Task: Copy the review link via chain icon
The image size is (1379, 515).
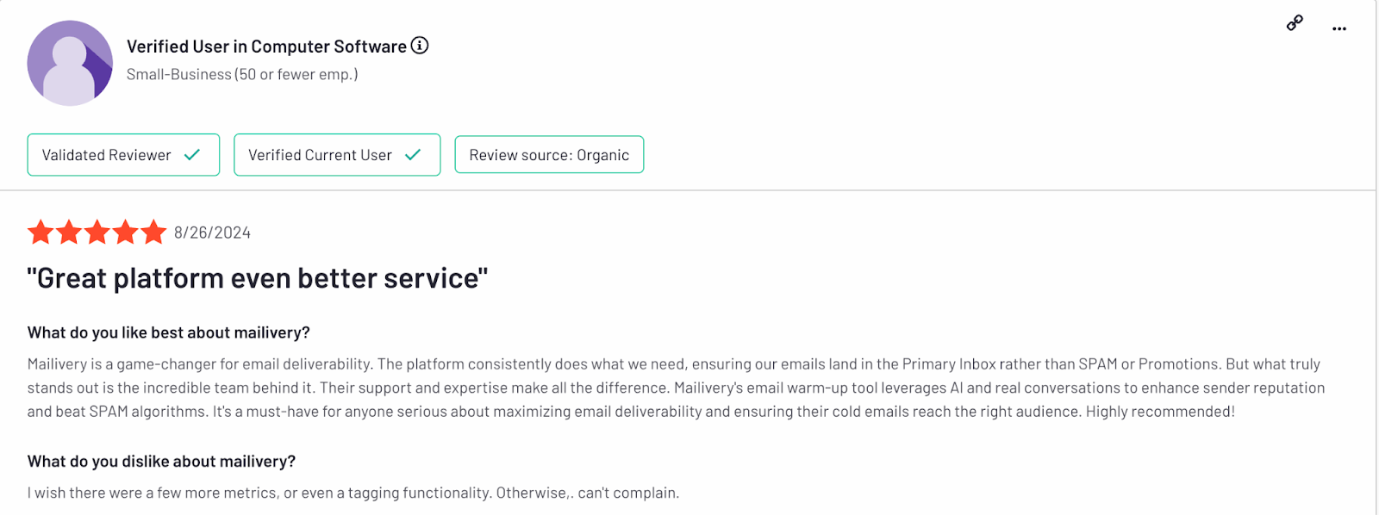Action: coord(1295,23)
